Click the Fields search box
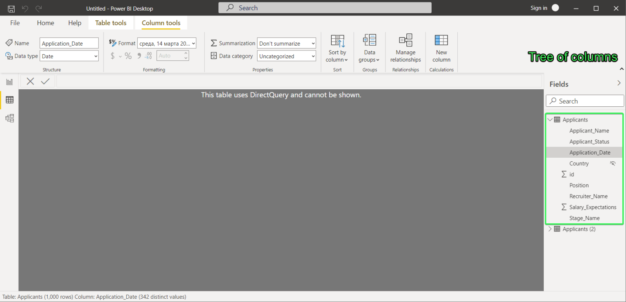This screenshot has width=626, height=302. coord(584,101)
